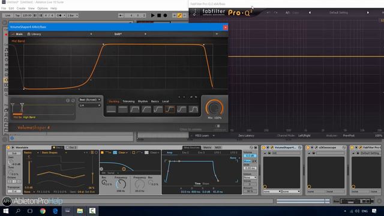This screenshot has height=216, width=384.
Task: Choose the eighth ducking curve shape
Action: pyautogui.click(x=193, y=109)
